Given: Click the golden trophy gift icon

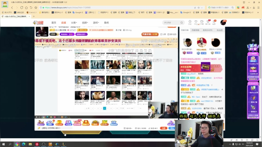Looking at the screenshot, I should pos(59,123).
